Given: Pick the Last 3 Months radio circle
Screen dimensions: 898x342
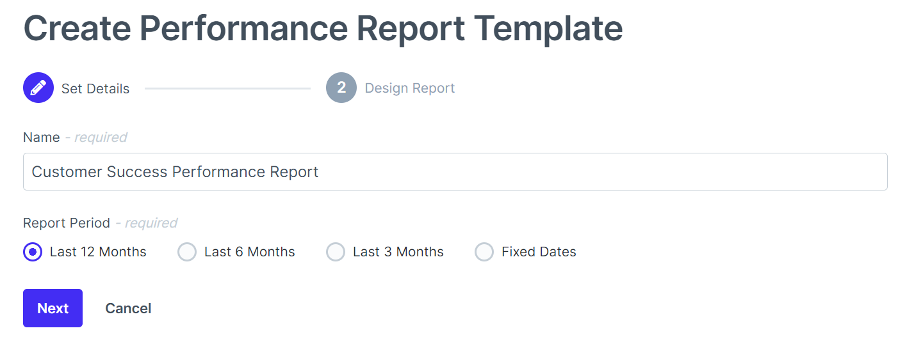Looking at the screenshot, I should click(x=336, y=252).
